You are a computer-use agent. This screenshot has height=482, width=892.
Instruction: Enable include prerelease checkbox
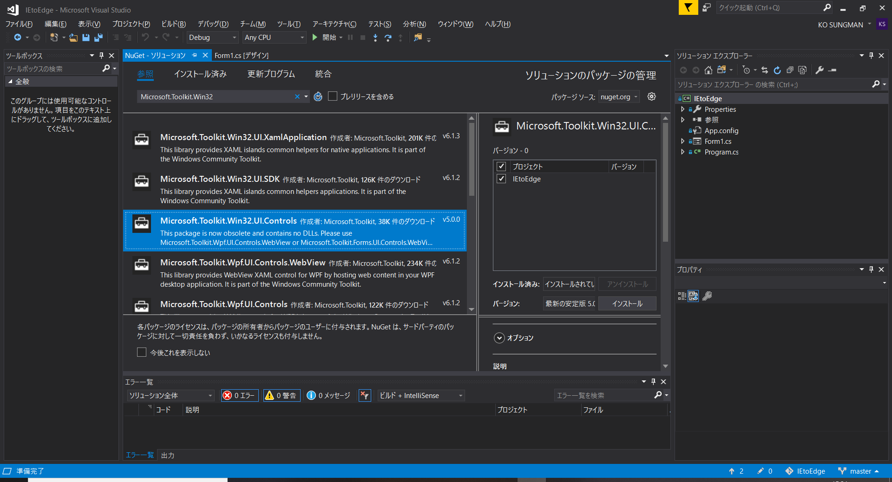click(333, 96)
